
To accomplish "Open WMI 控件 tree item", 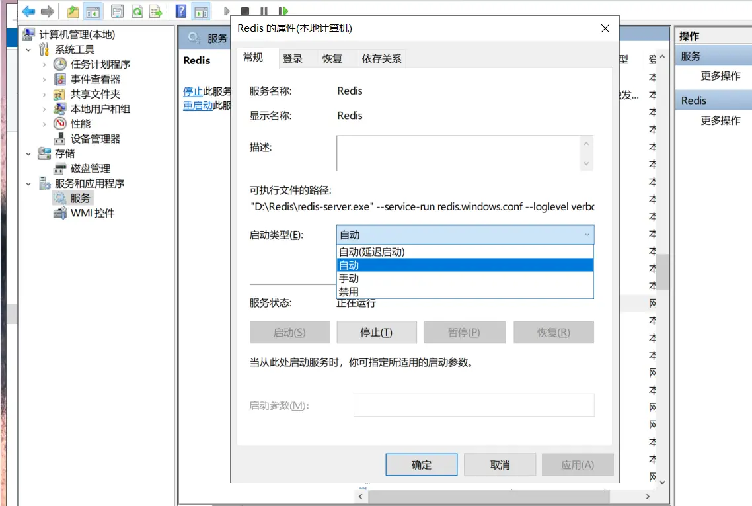I will (x=92, y=213).
